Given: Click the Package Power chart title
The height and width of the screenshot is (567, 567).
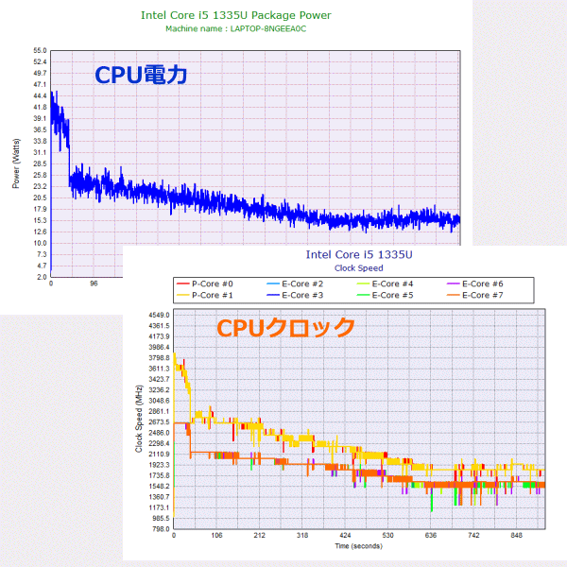Looking at the screenshot, I should point(235,15).
